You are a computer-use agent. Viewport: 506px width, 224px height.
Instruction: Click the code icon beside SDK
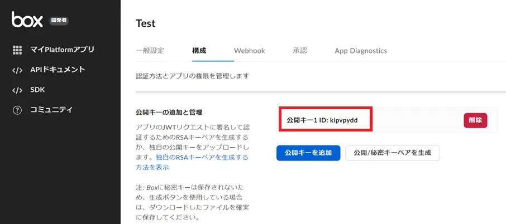point(17,90)
